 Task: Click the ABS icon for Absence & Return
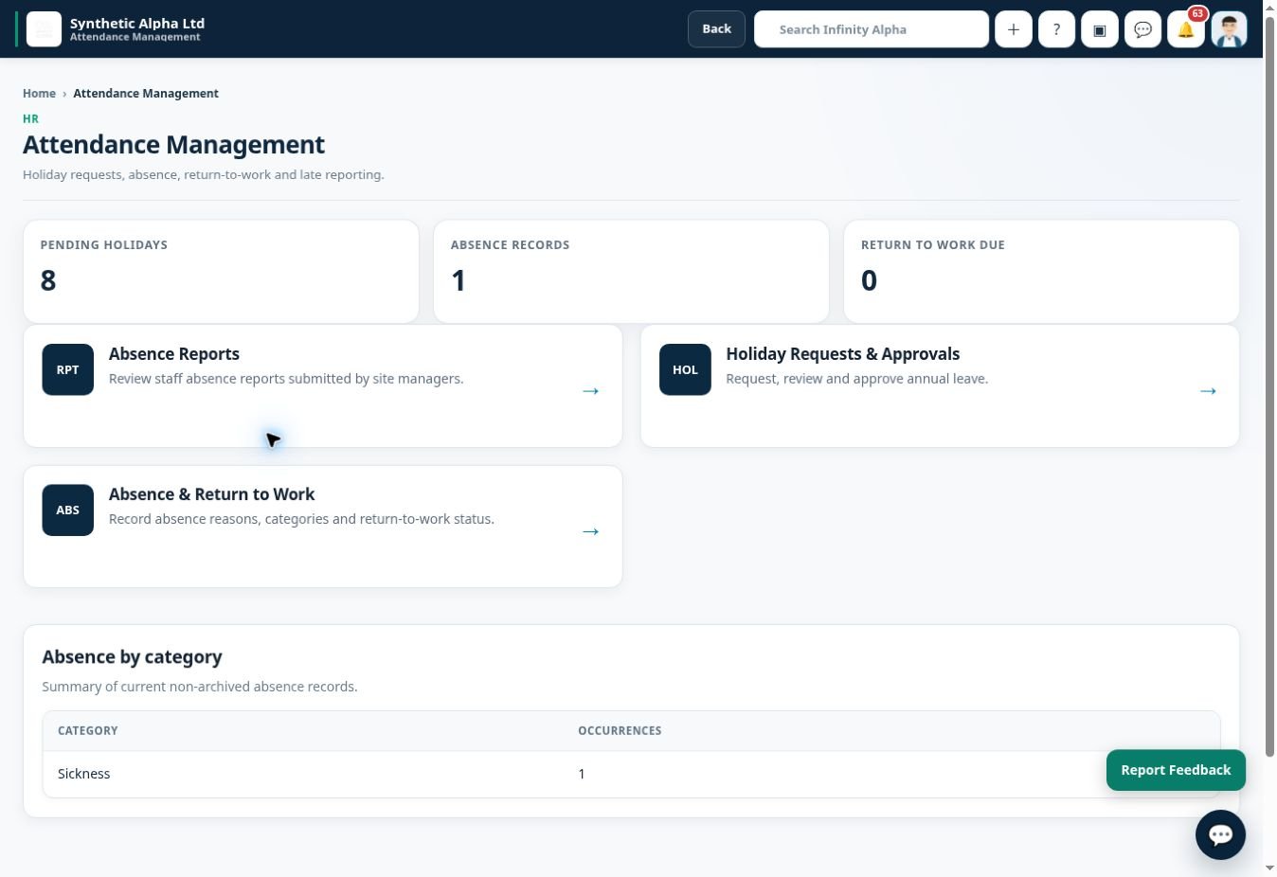click(68, 510)
